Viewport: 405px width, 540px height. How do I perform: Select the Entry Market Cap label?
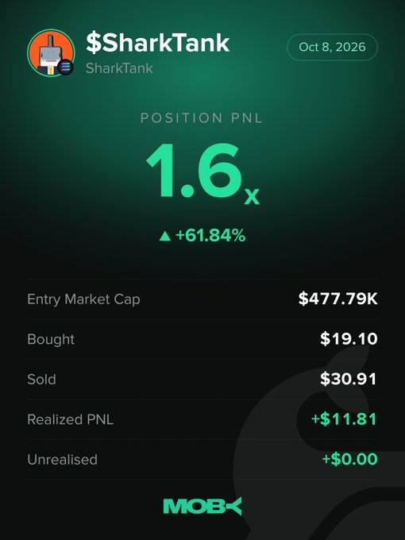coord(83,299)
